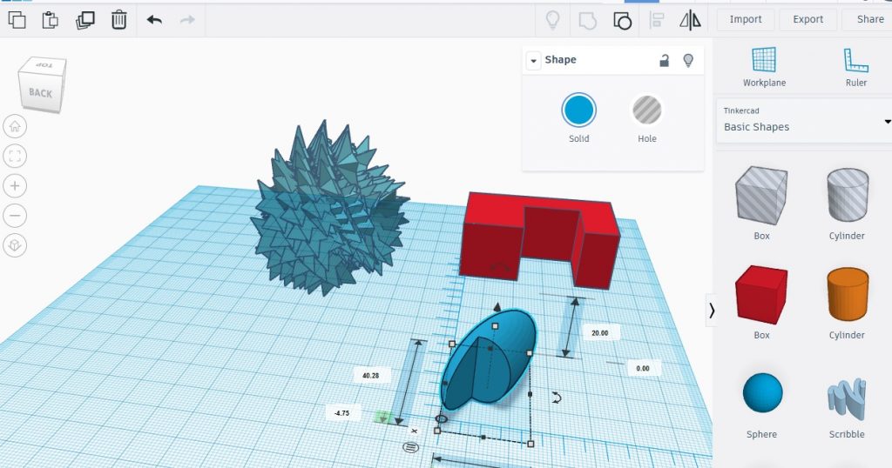Viewport: 892px width, 468px height.
Task: Open the Basic Shapes category dropdown
Action: point(803,120)
